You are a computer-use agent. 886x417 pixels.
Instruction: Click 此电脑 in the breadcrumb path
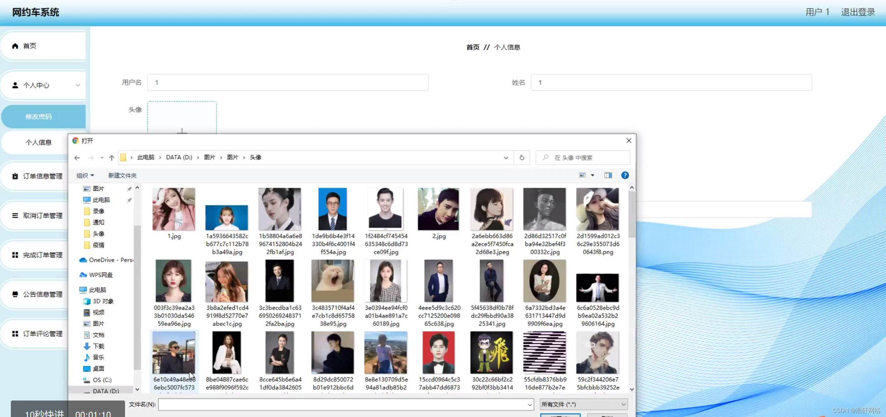tap(146, 157)
